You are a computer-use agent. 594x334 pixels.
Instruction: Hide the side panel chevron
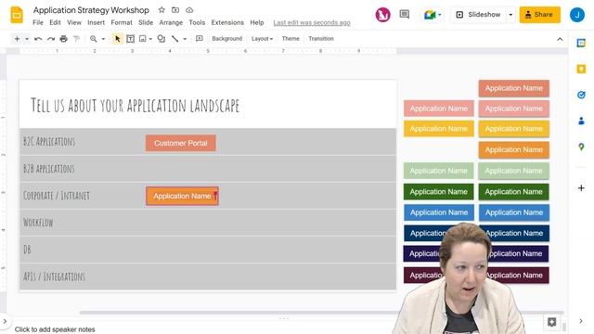click(581, 321)
